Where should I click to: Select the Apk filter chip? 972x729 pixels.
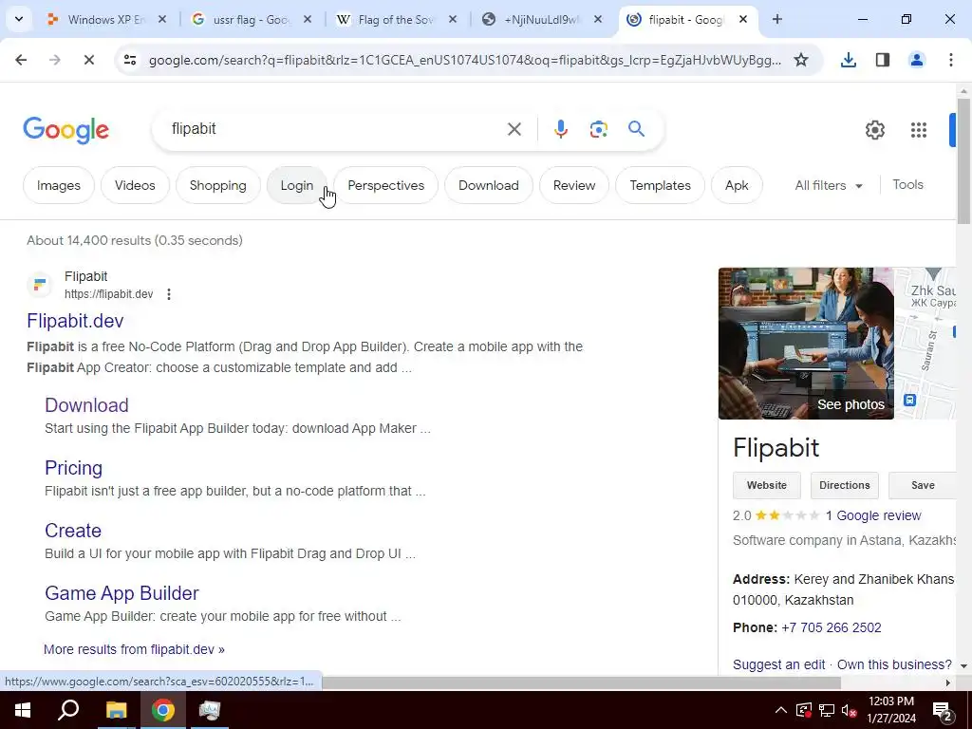pos(737,185)
